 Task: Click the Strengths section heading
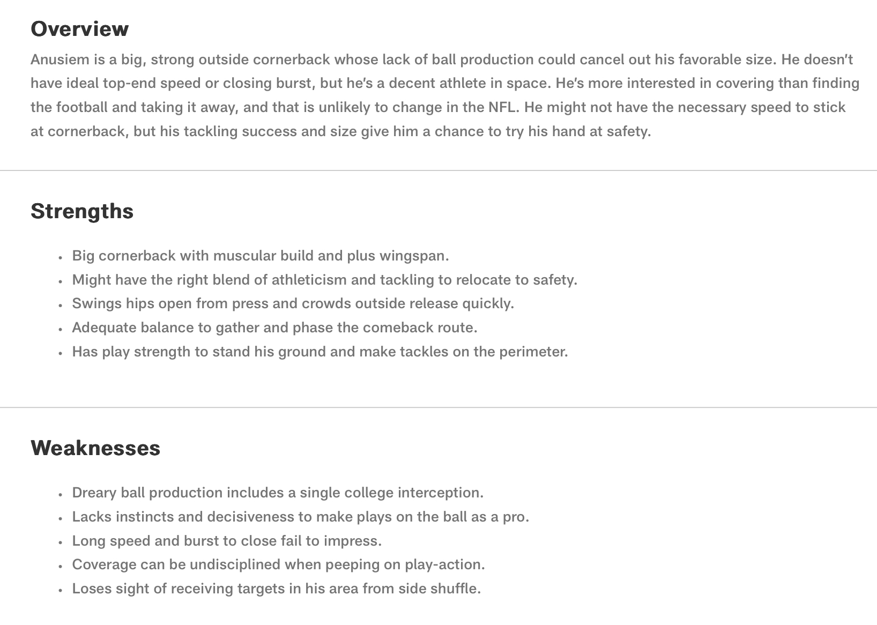click(x=82, y=211)
